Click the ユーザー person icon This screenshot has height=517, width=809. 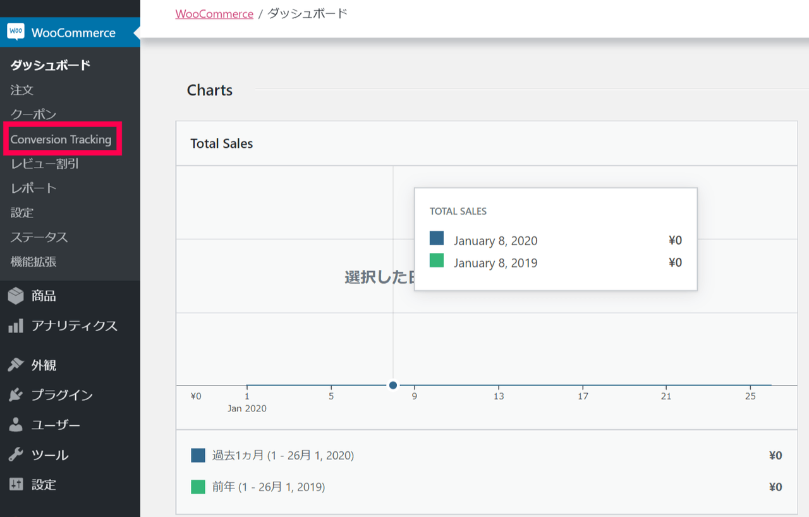[16, 425]
